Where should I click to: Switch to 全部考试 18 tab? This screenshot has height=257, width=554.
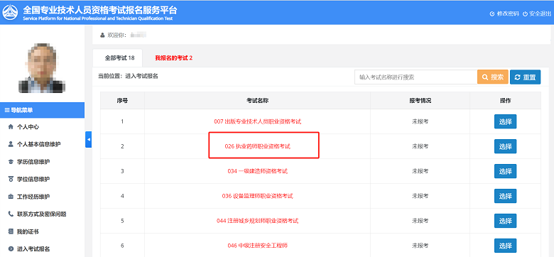[117, 58]
